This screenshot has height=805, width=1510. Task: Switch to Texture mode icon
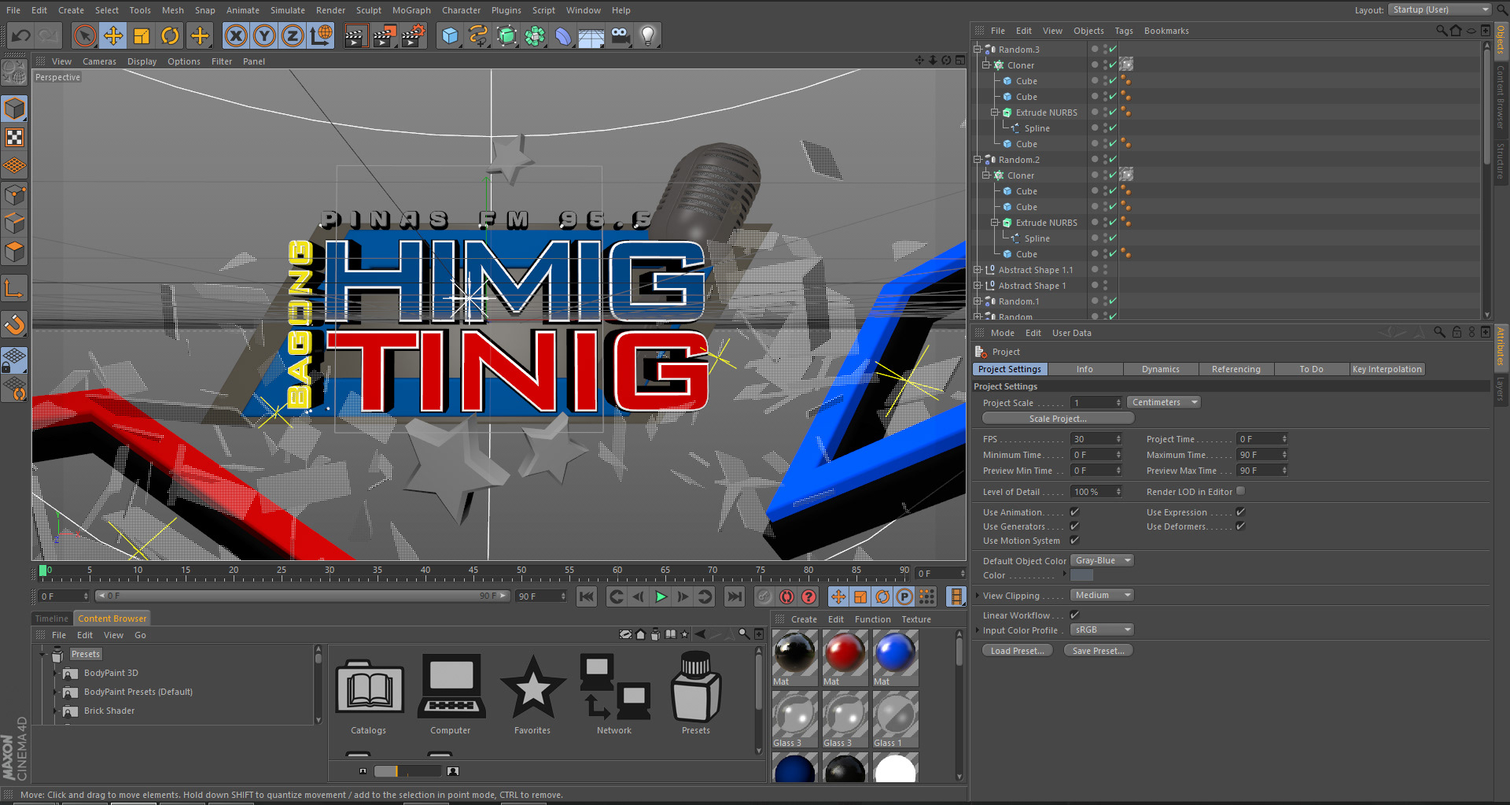click(15, 137)
